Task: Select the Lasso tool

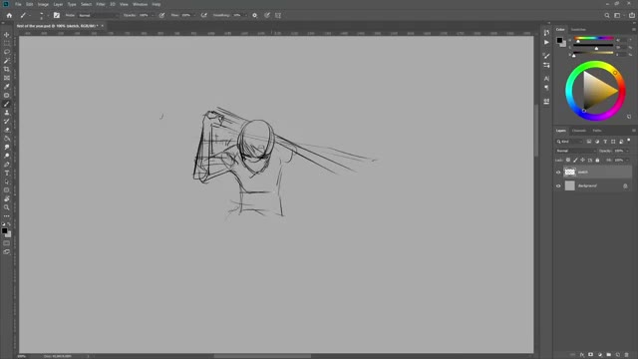Action: [7, 52]
